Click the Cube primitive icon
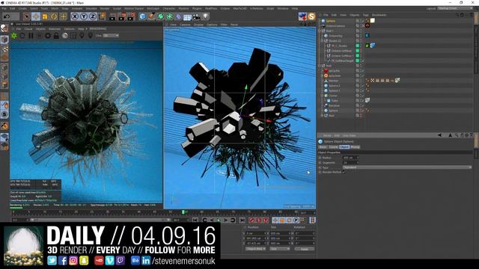Viewport: 479px width, 269px height. [x=143, y=16]
